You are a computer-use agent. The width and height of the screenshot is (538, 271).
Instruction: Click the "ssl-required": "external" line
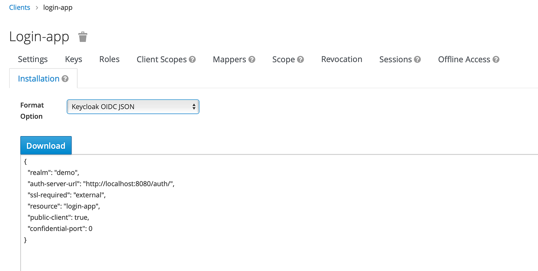click(x=66, y=195)
